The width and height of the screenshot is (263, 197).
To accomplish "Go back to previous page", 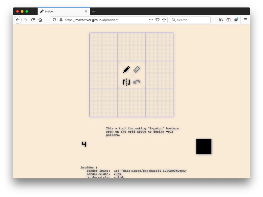I will [18, 20].
